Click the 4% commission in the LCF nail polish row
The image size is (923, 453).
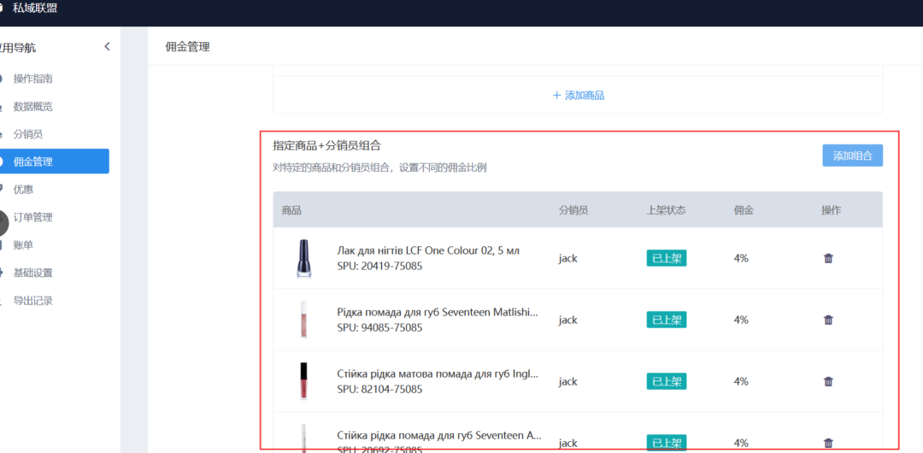[x=741, y=258]
